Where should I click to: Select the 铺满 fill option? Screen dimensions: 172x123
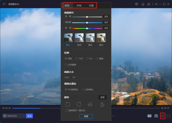click(99, 58)
